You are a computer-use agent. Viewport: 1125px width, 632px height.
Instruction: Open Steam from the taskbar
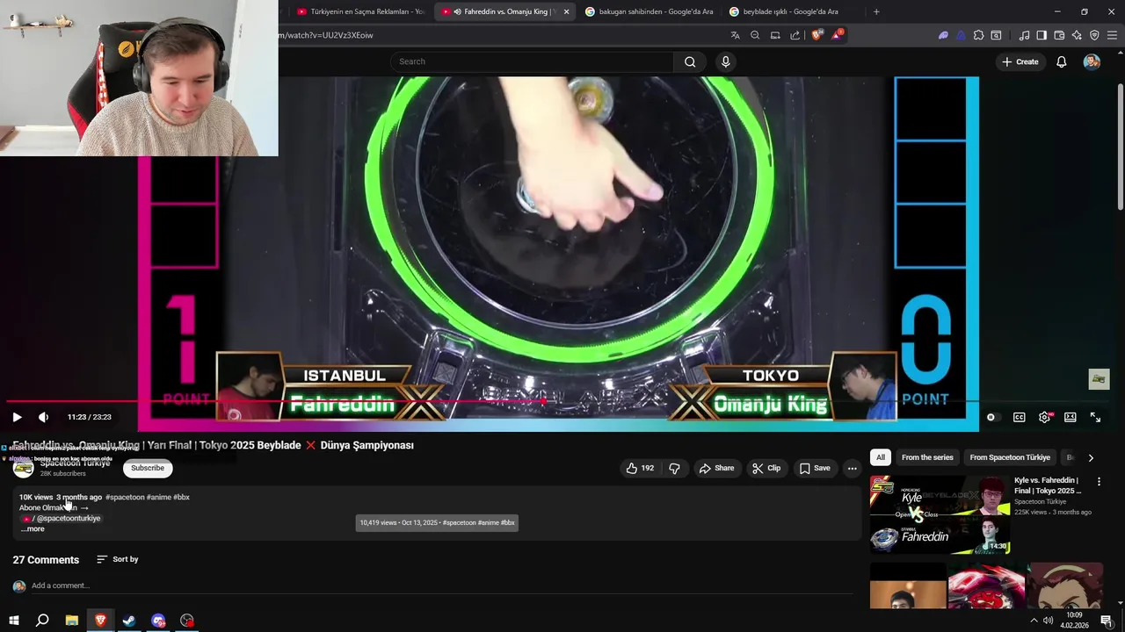point(129,621)
